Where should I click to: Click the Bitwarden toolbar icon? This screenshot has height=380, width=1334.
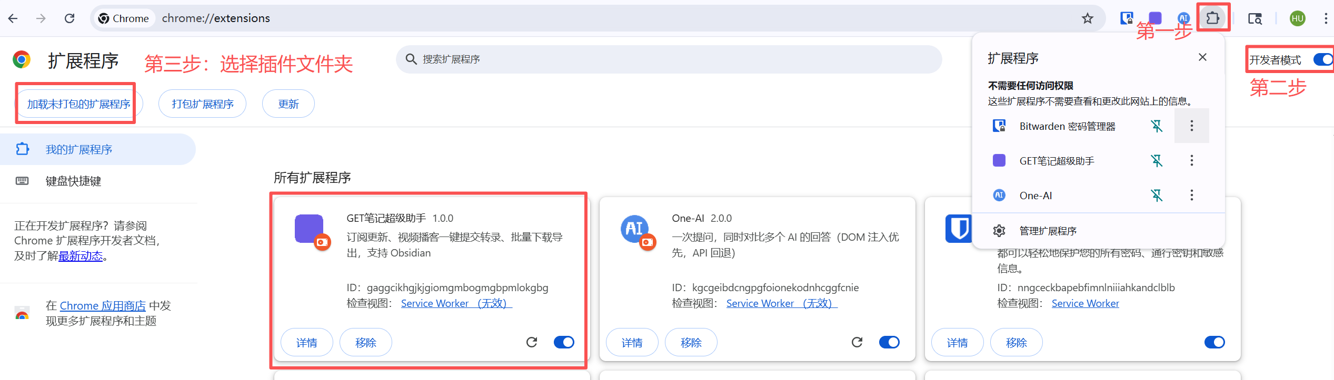1127,18
